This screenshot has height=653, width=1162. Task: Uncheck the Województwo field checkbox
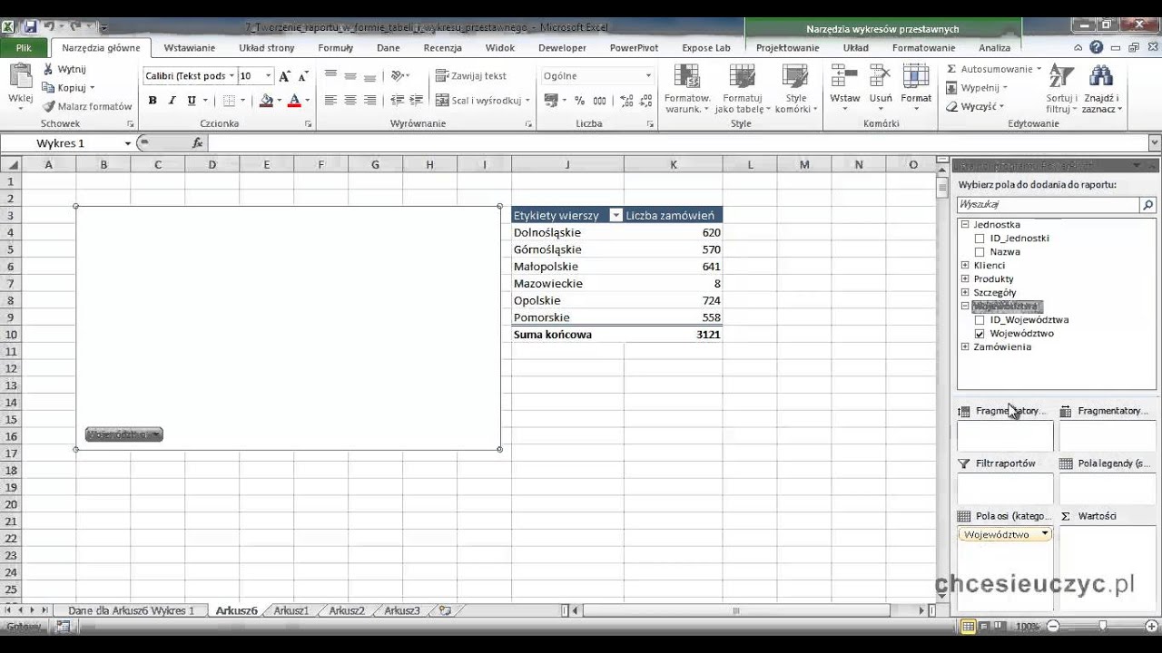pyautogui.click(x=980, y=334)
